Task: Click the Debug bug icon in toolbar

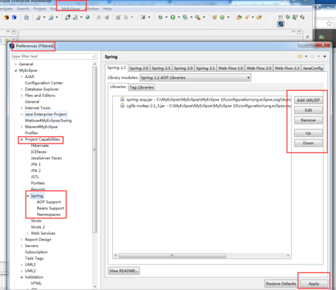Action: [161, 17]
